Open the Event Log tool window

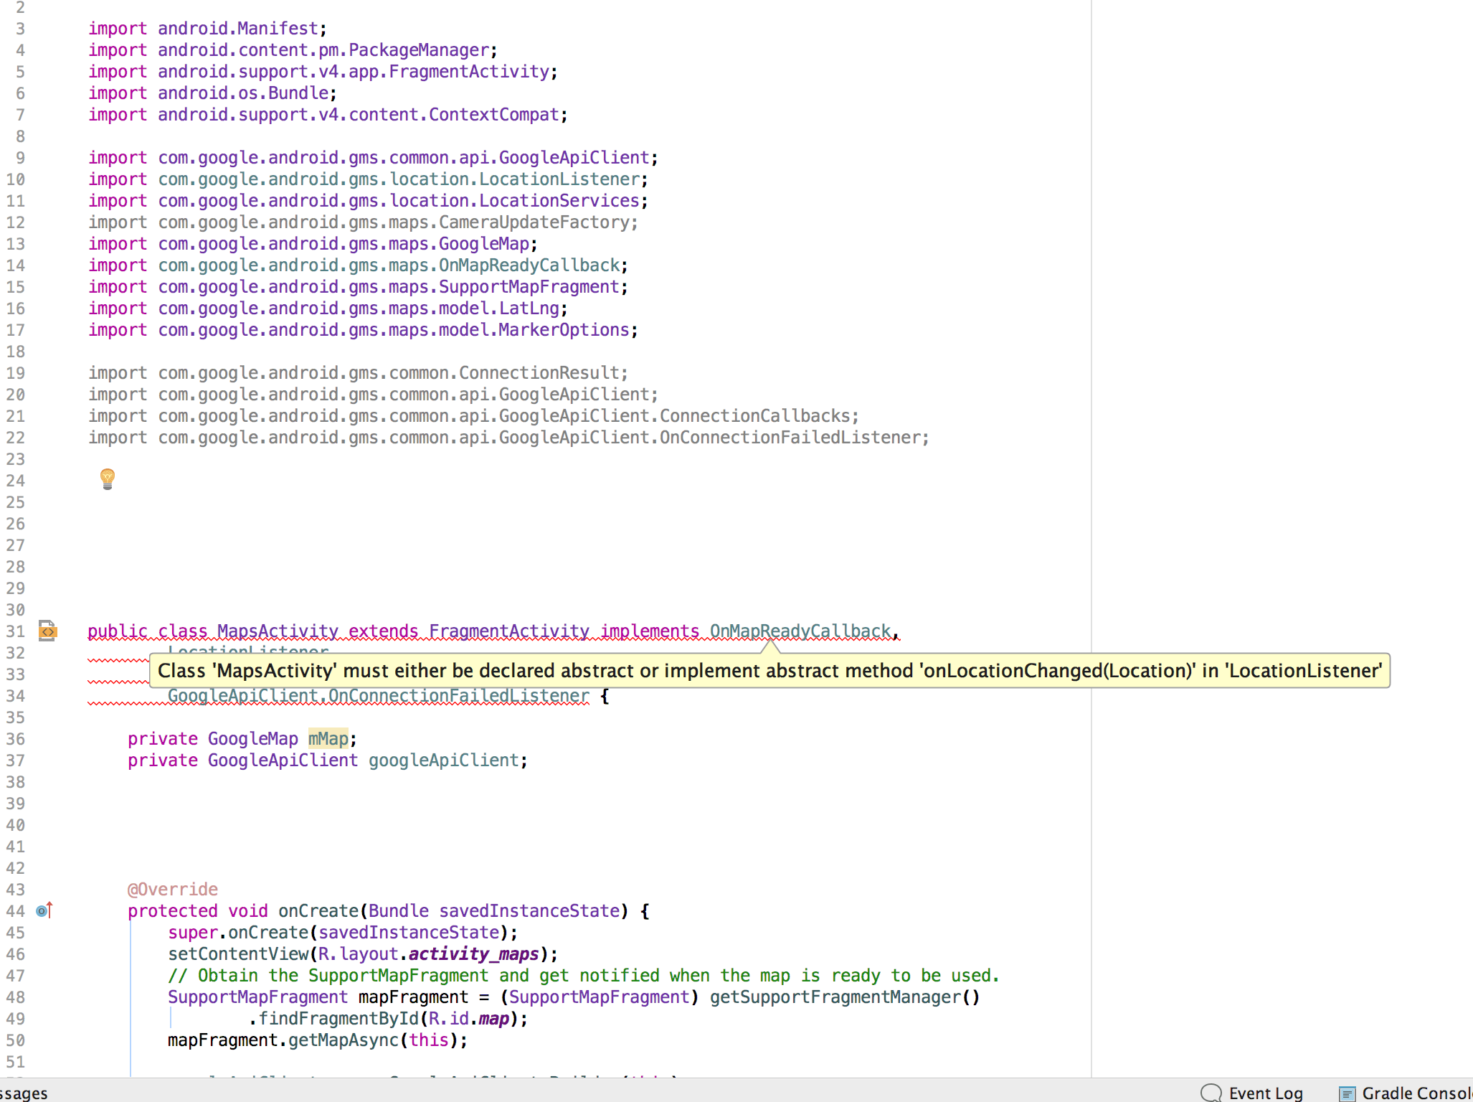pyautogui.click(x=1265, y=1093)
